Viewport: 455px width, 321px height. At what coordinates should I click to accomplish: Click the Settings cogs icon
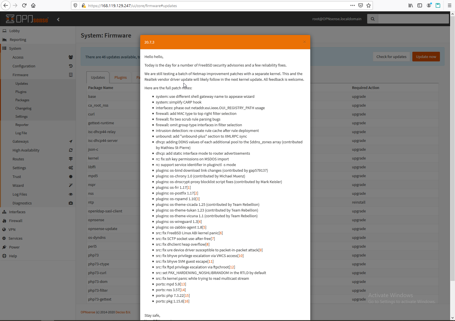pyautogui.click(x=71, y=168)
